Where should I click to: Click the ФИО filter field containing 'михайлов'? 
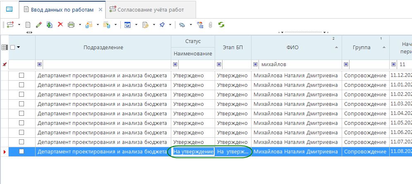(298, 65)
